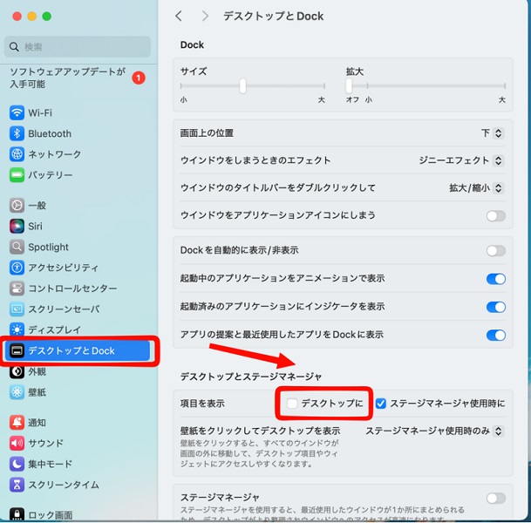Select Bluetooth label in sidebar
Viewport: 531px width, 523px height.
[x=50, y=133]
